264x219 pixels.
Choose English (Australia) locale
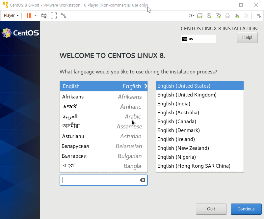tap(200, 113)
